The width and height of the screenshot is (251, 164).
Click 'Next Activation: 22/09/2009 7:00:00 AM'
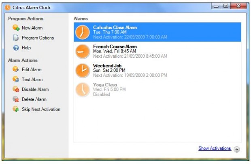[130, 37]
